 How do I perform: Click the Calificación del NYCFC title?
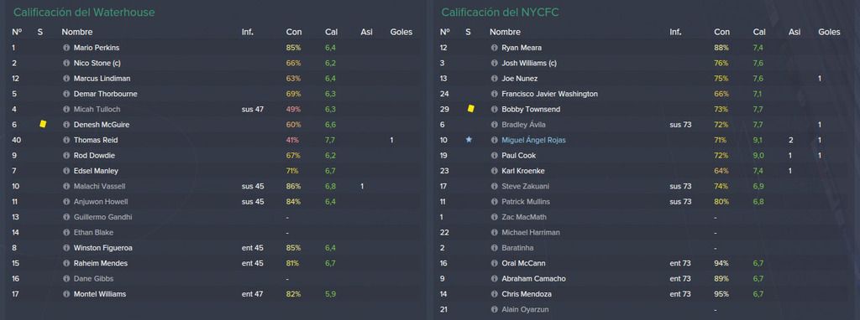500,12
